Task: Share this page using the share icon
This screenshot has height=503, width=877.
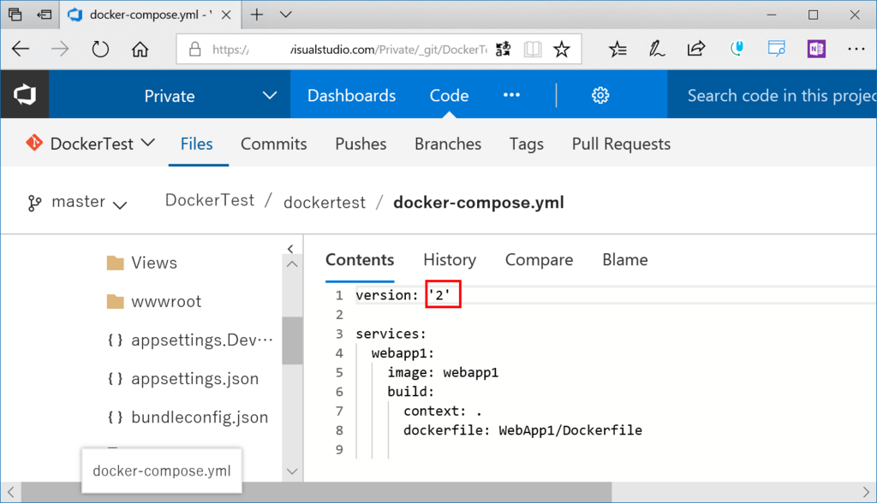Action: [x=695, y=49]
